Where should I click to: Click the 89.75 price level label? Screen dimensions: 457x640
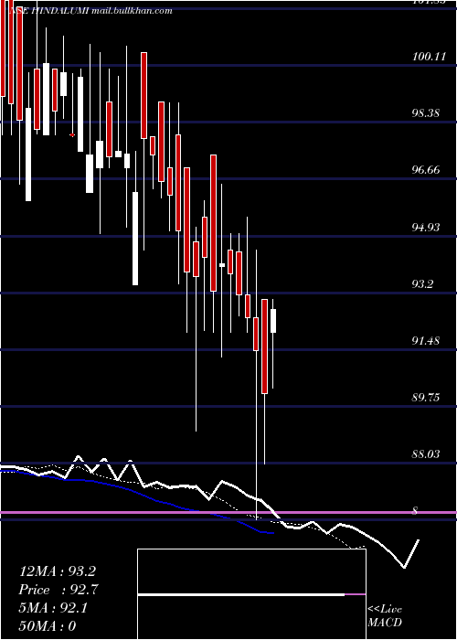coord(426,397)
